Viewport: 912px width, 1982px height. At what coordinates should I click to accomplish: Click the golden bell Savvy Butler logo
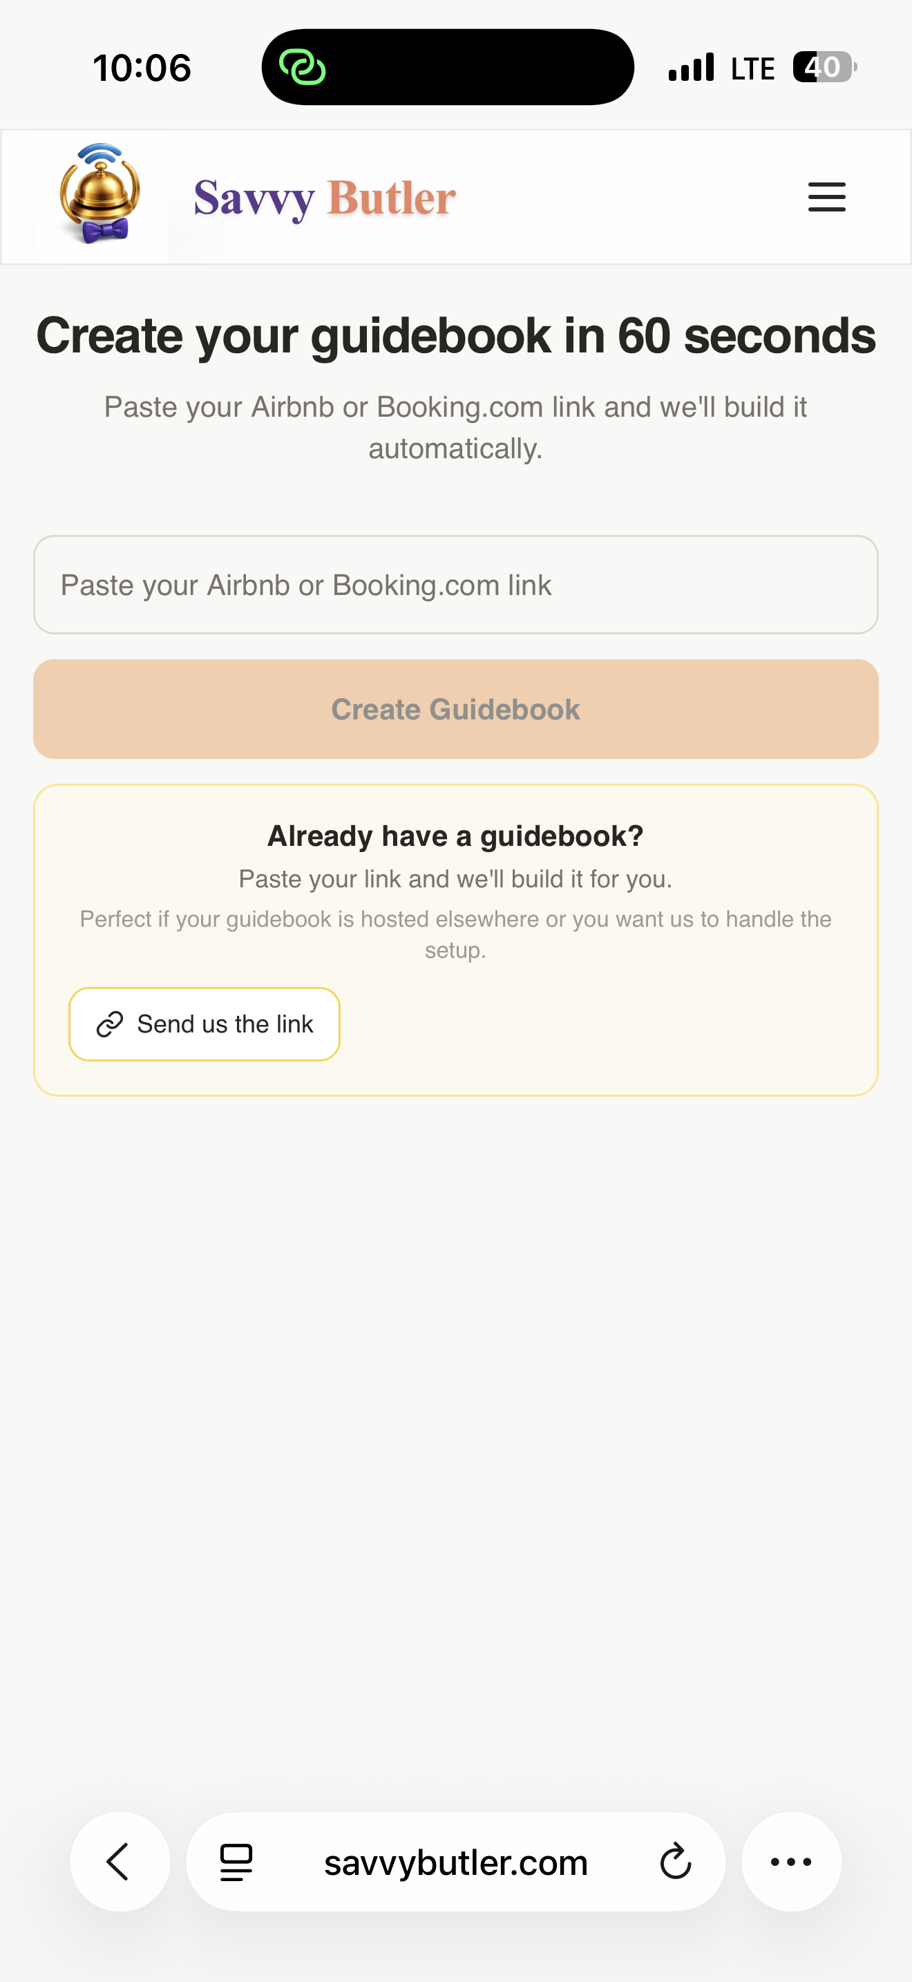point(100,195)
